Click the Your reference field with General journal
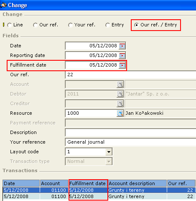196x201 pixels. click(x=131, y=142)
